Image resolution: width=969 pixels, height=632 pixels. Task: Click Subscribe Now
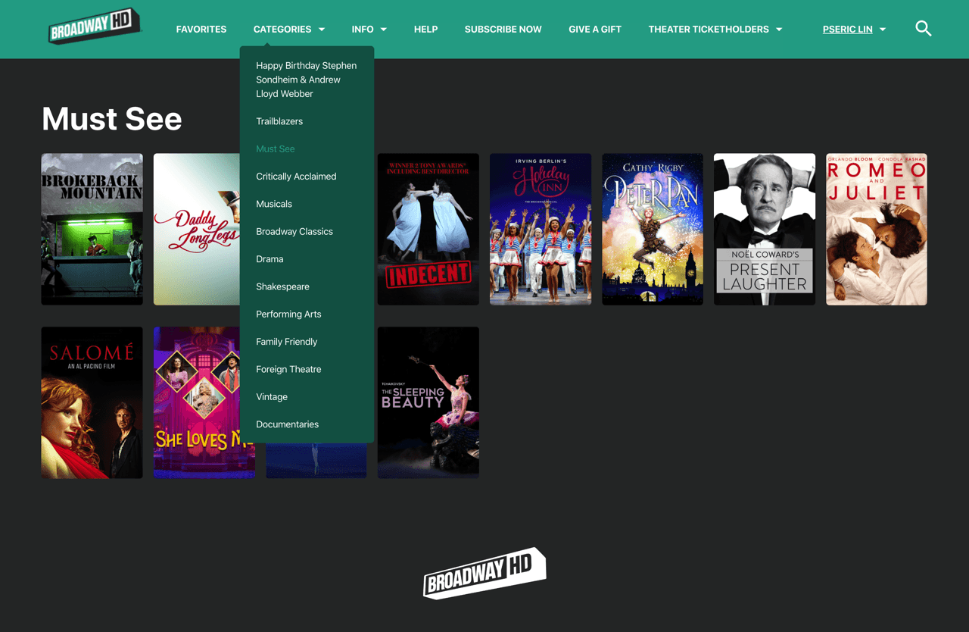pos(503,30)
